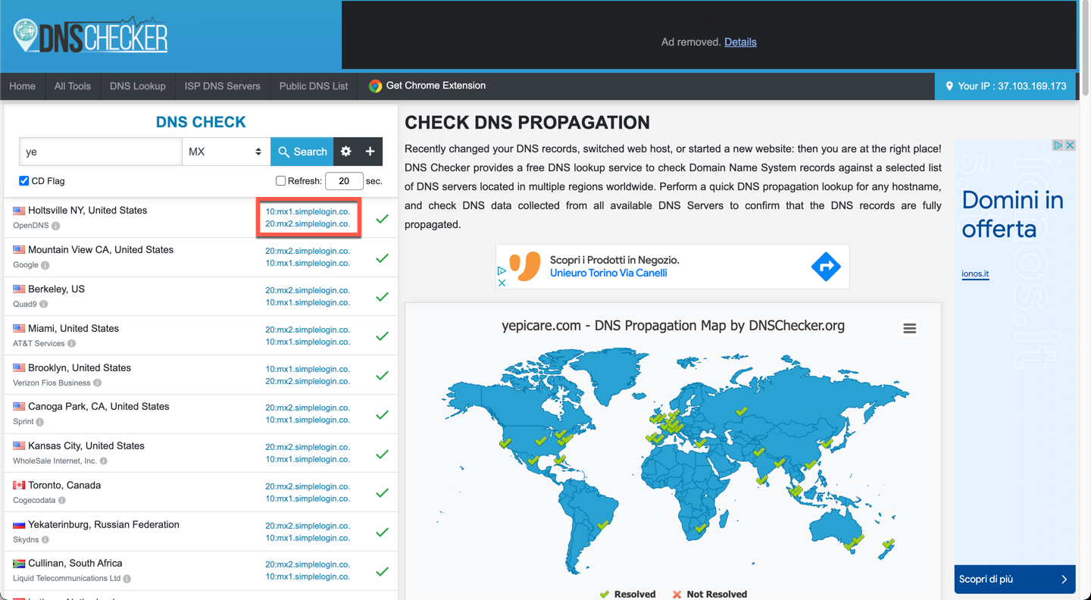The height and width of the screenshot is (600, 1091).
Task: Click the plus icon beside settings gear
Action: [370, 152]
